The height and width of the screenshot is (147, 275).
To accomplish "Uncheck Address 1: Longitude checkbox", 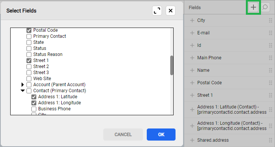I will (34, 103).
